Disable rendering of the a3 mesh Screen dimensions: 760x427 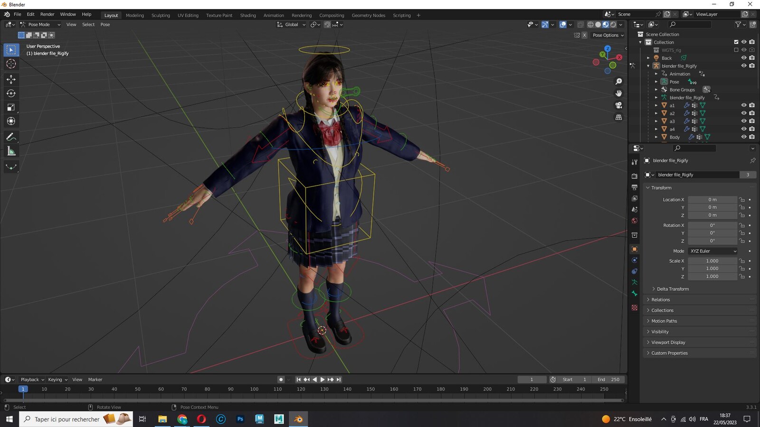(x=752, y=121)
